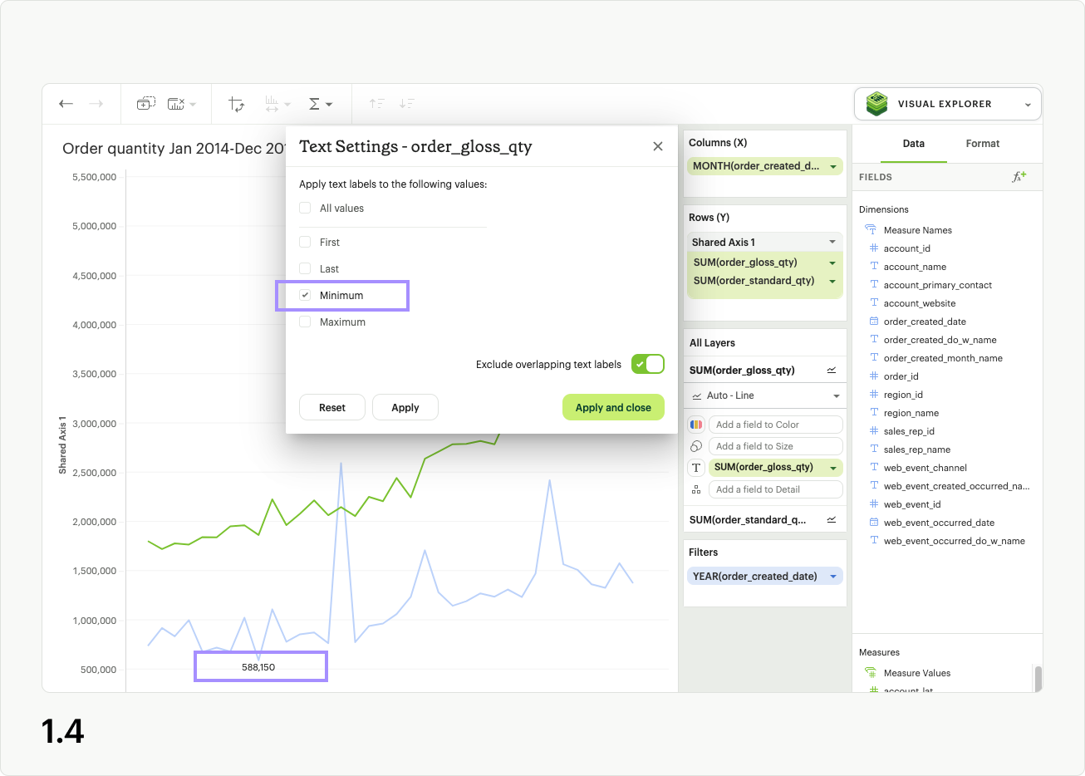Viewport: 1085px width, 776px height.
Task: Select the account_website field
Action: [x=920, y=303]
